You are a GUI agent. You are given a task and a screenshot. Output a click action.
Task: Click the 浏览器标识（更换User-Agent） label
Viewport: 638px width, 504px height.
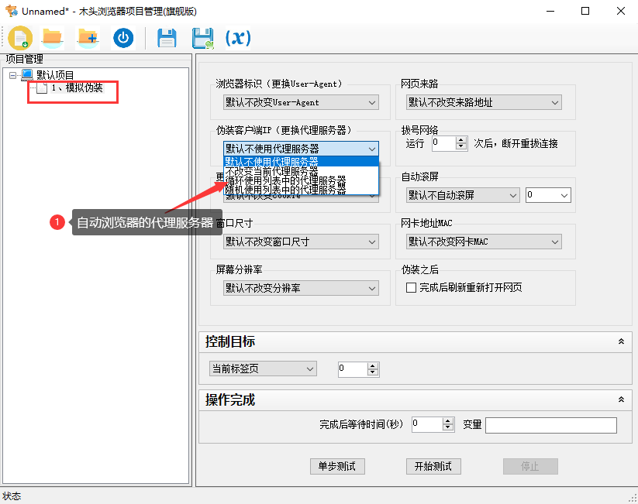(280, 84)
